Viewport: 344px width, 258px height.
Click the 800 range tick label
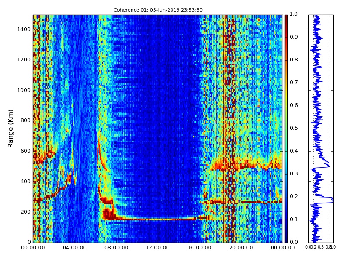[x=25, y=120]
